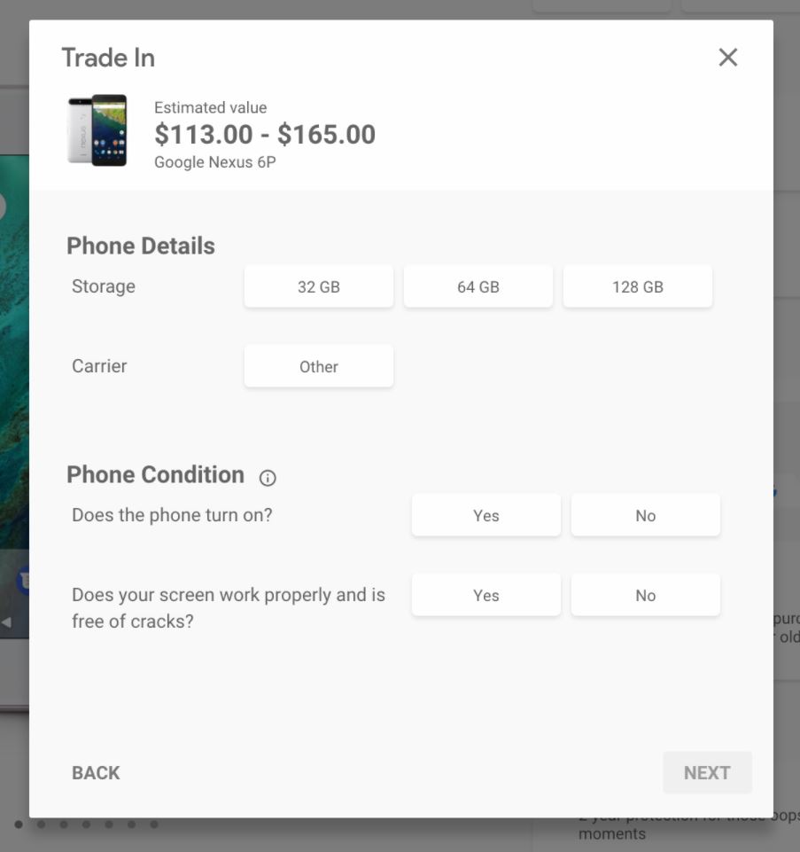Answer Yes to screen works properly
The width and height of the screenshot is (800, 852).
[x=486, y=595]
